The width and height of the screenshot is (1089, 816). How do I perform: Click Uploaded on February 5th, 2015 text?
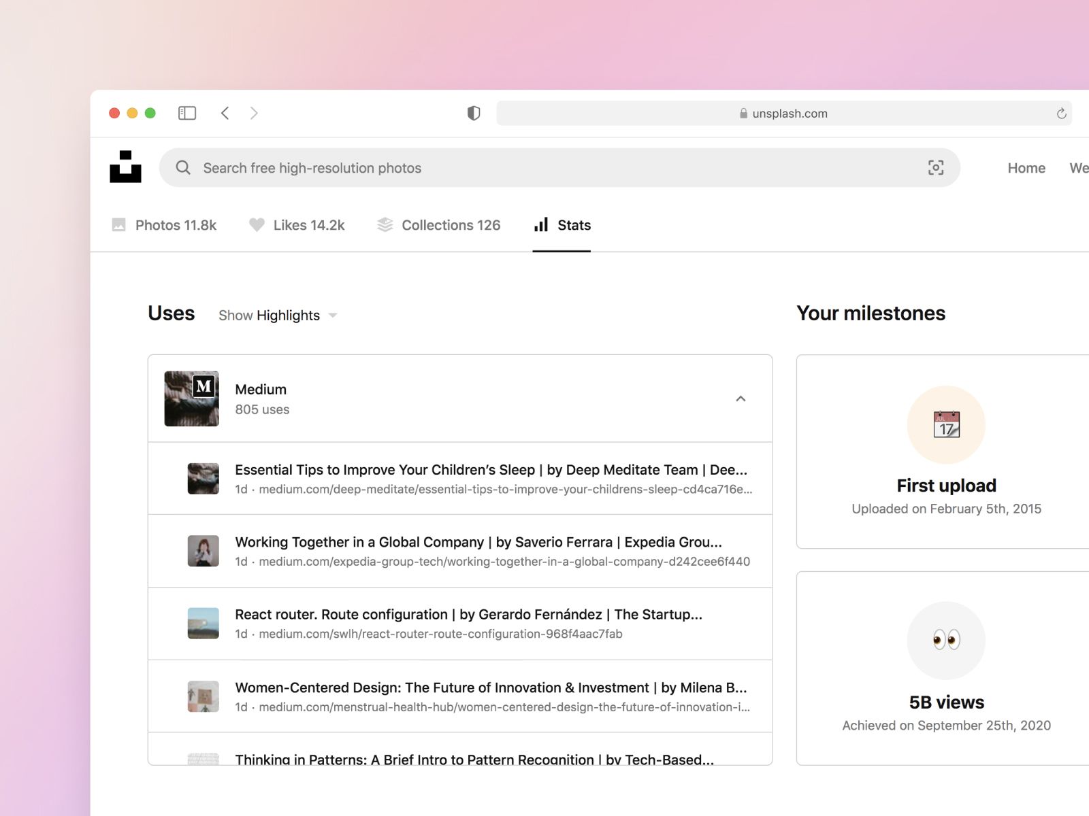946,509
